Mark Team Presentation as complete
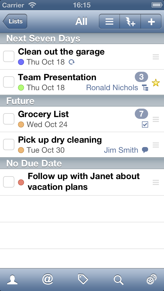This screenshot has height=291, width=164. click(9, 82)
